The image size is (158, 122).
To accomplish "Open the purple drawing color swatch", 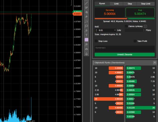I will point(86,40).
